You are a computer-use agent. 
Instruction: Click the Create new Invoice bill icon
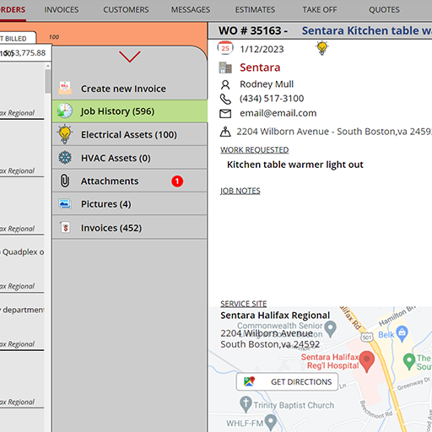(x=65, y=88)
